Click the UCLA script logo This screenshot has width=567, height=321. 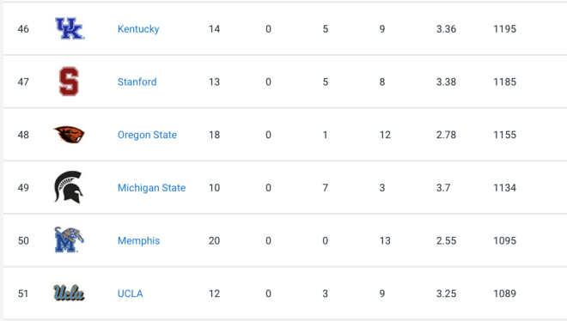coord(69,293)
